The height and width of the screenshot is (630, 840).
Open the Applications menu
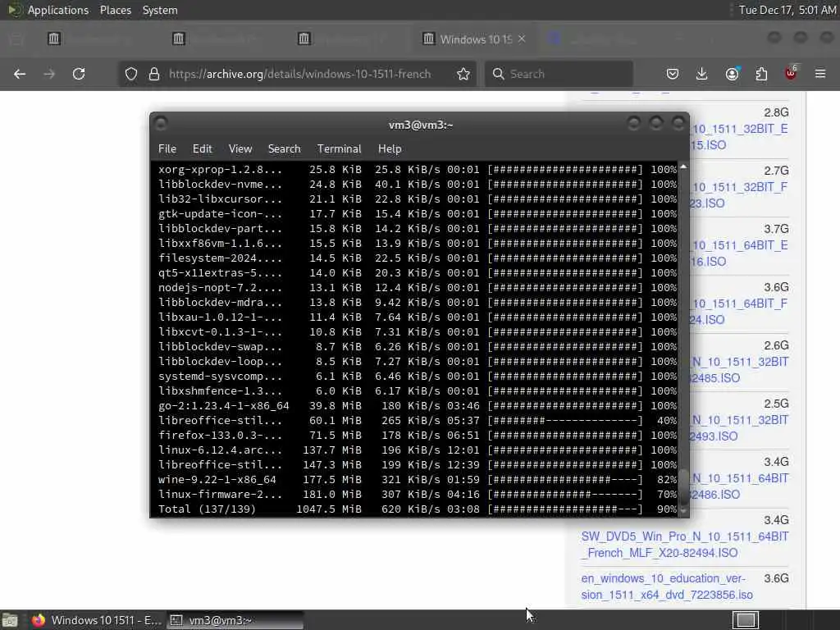click(58, 10)
